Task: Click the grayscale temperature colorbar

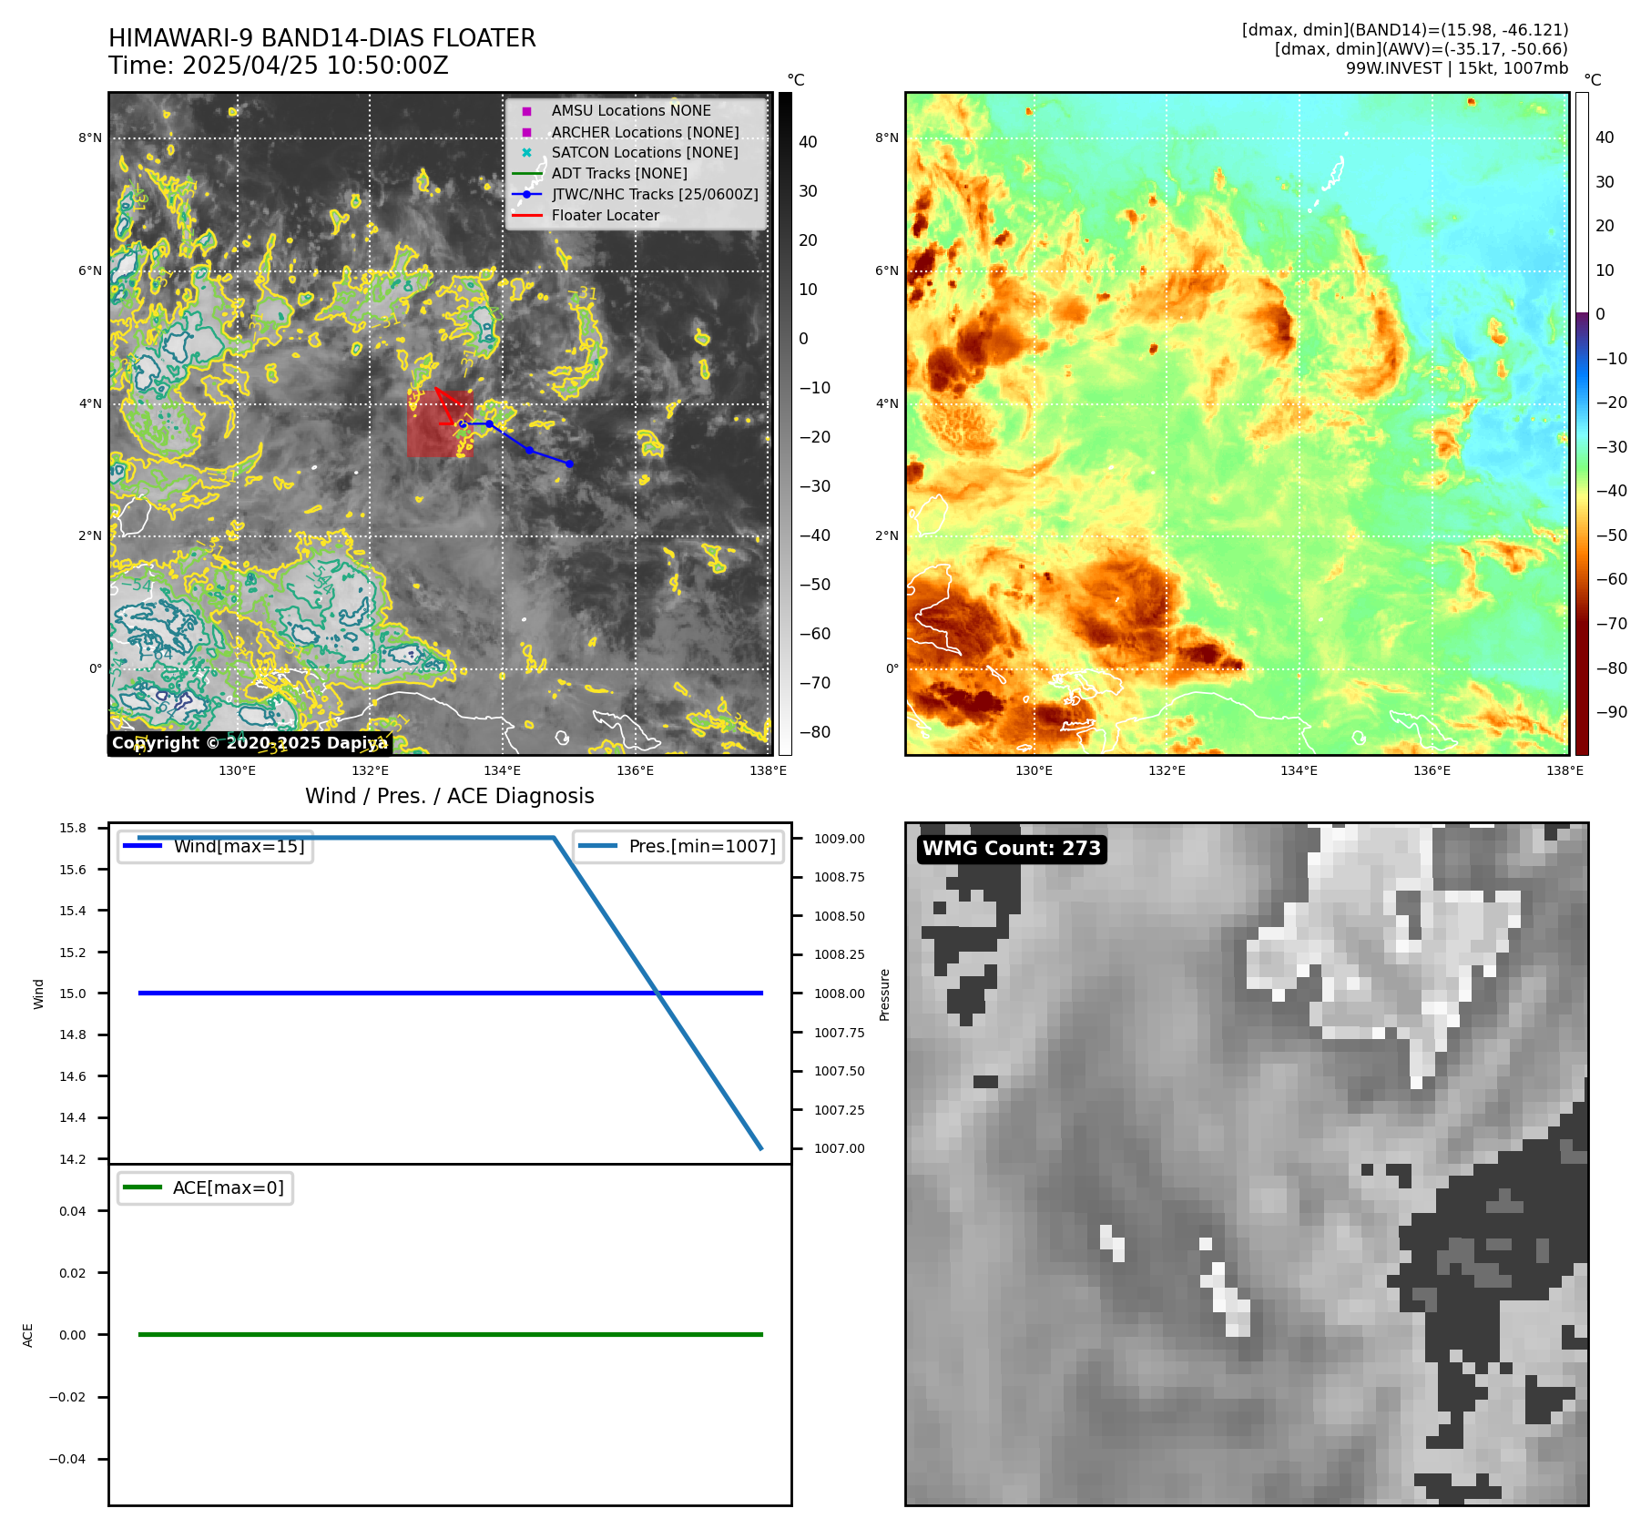Action: coord(785,423)
